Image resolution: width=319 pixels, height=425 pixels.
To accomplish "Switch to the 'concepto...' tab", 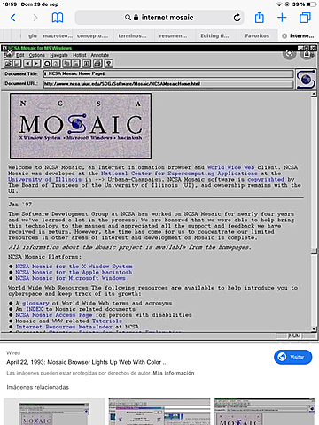I will pos(92,35).
